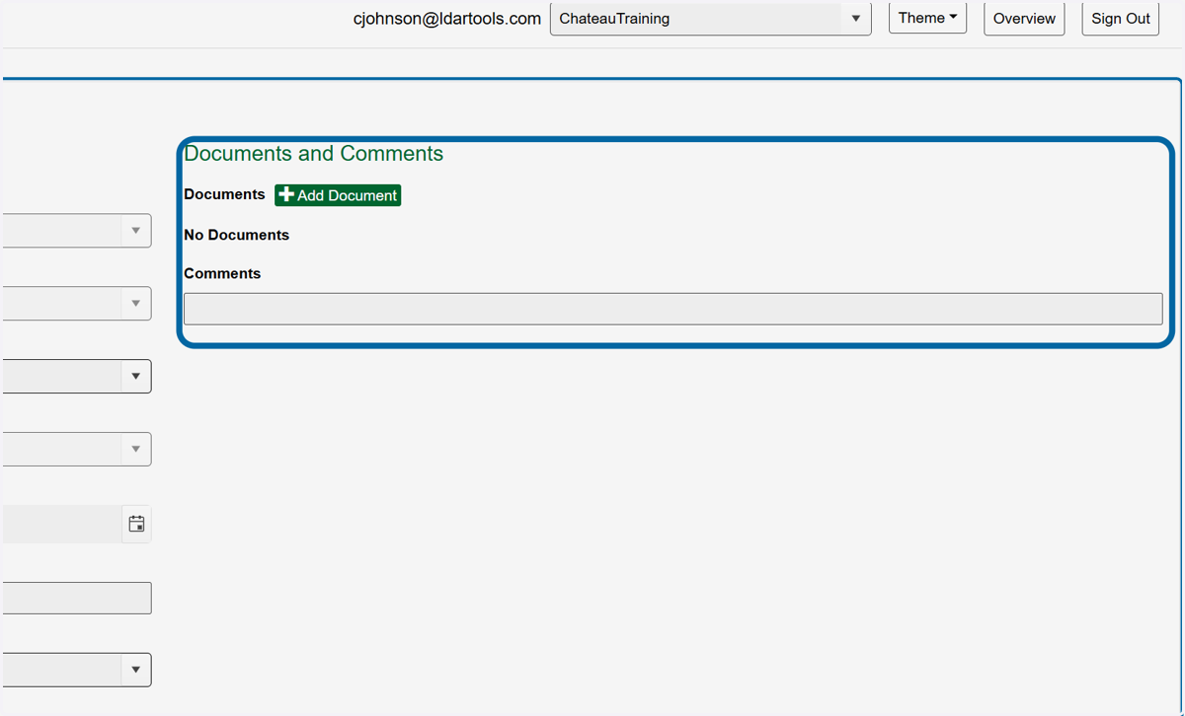The width and height of the screenshot is (1185, 716).
Task: Sign Out of the account
Action: pyautogui.click(x=1121, y=19)
